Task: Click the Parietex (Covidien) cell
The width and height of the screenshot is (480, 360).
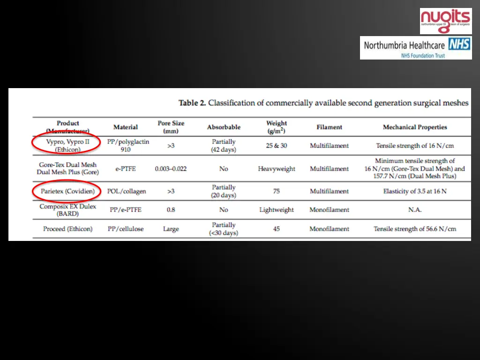Action: pyautogui.click(x=67, y=191)
